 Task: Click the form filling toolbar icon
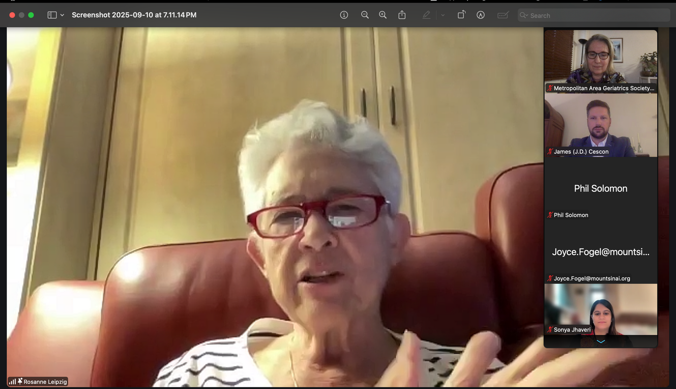[x=503, y=15]
